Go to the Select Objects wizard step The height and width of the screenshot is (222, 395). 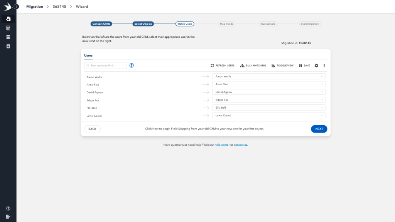coord(143,24)
